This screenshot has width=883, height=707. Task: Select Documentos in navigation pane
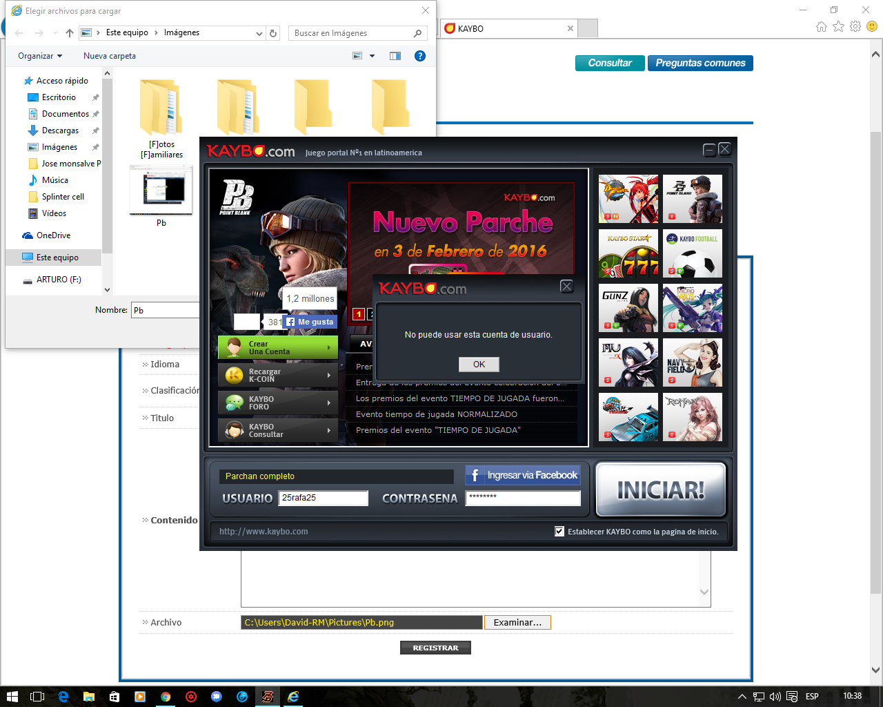pyautogui.click(x=66, y=114)
